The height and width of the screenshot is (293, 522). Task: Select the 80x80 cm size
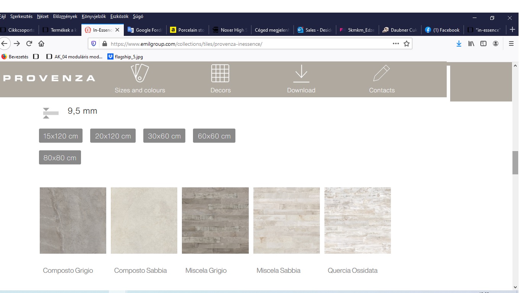60,158
